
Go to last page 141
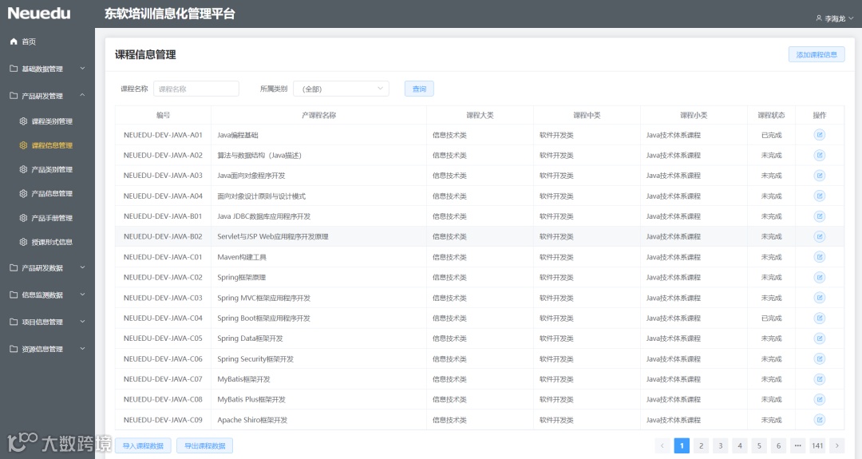point(817,445)
